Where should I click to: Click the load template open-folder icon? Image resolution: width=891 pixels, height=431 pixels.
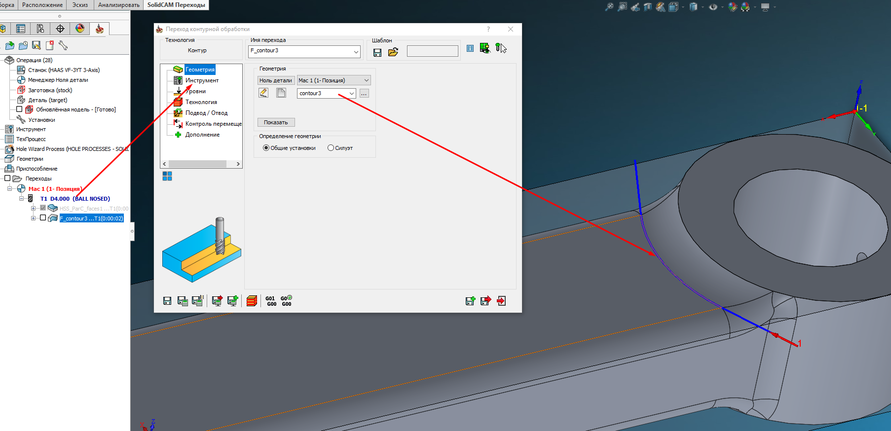click(393, 52)
